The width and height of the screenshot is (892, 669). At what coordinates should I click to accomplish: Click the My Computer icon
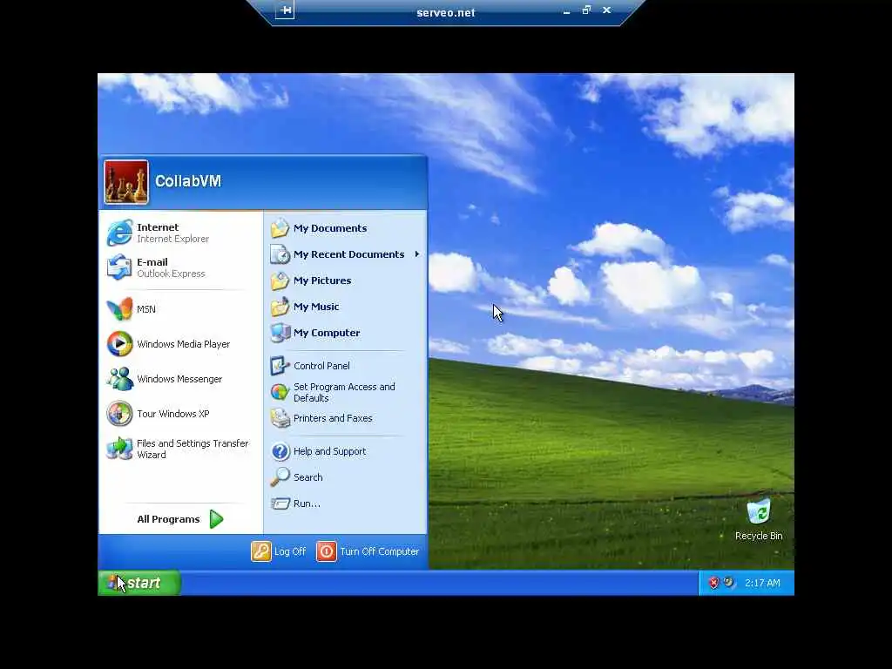(x=280, y=333)
